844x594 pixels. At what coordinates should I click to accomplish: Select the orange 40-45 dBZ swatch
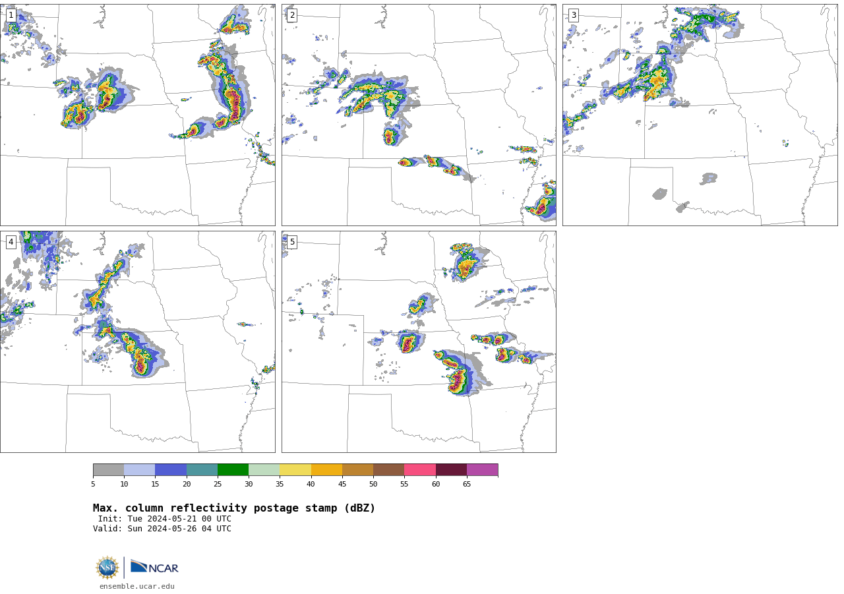[x=326, y=470]
